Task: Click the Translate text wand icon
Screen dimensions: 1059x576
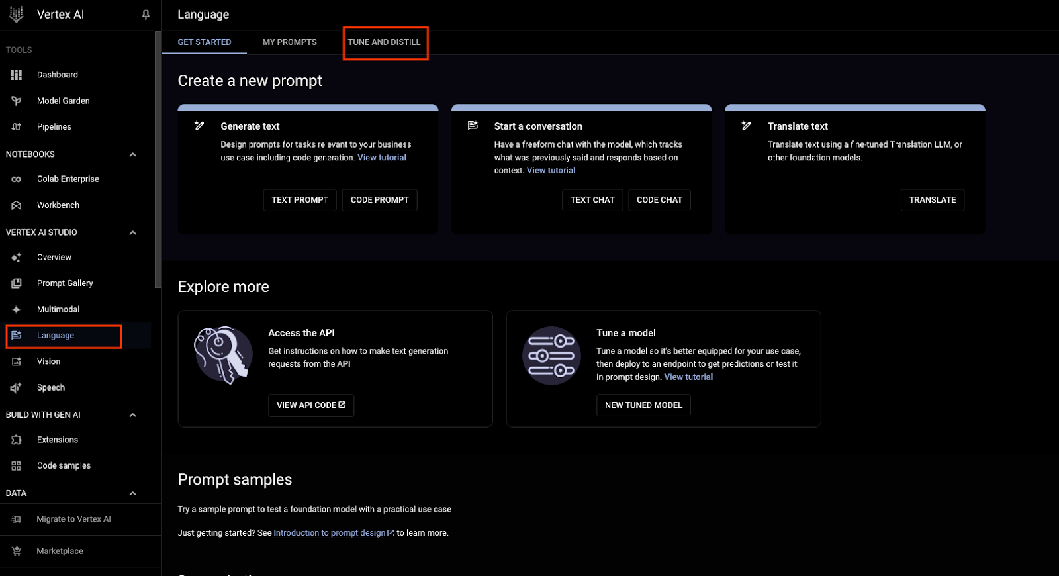Action: (747, 126)
